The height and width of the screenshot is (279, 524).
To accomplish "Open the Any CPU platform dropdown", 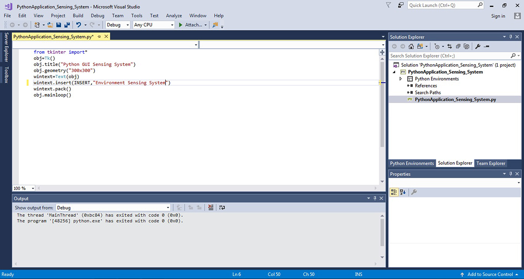I will (x=153, y=25).
